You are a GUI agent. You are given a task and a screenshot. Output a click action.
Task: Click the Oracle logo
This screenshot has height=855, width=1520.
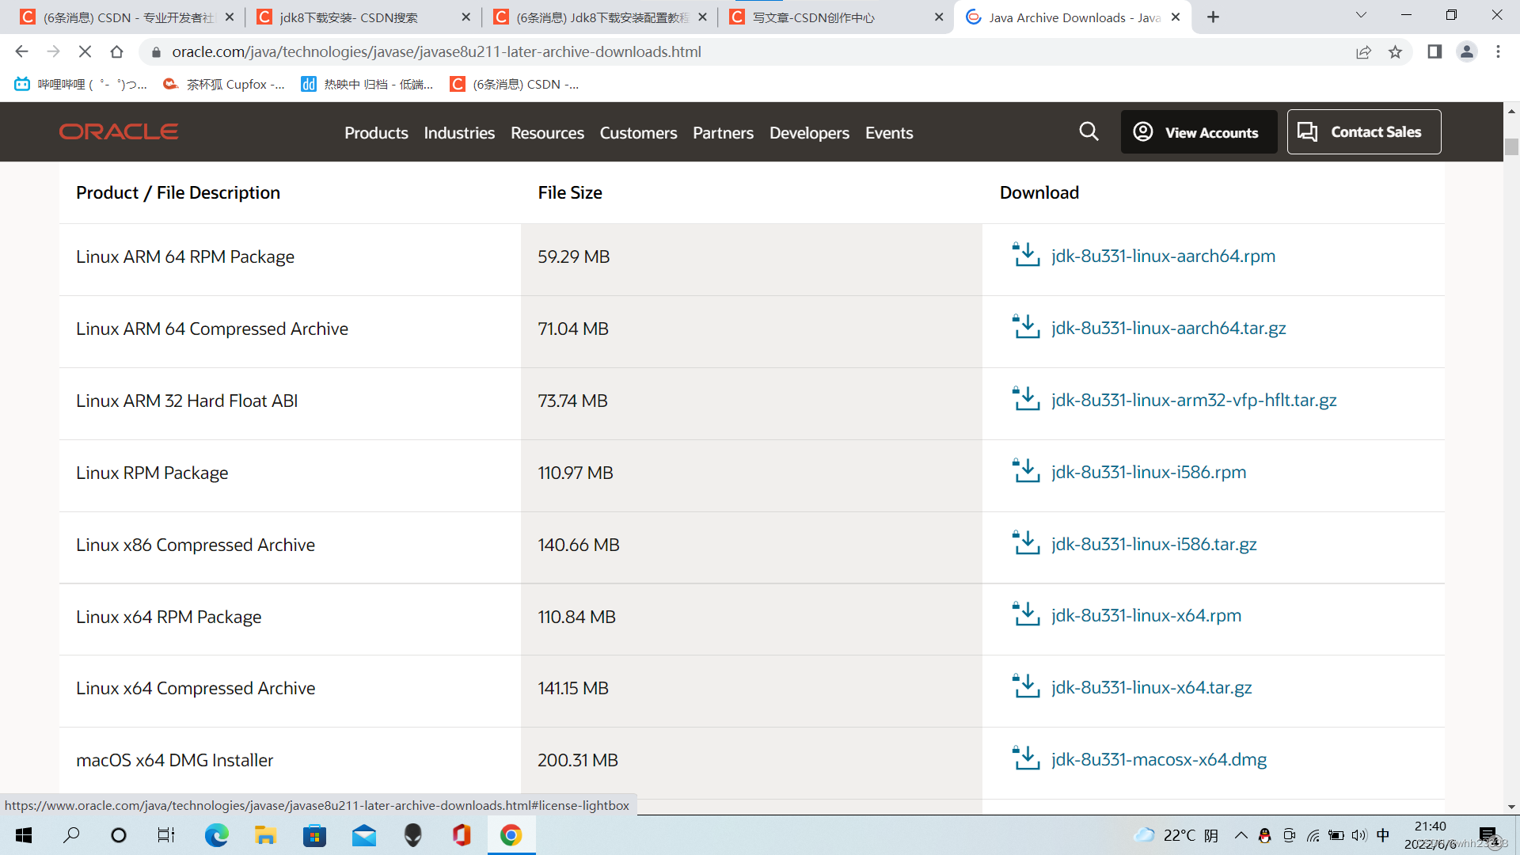[x=119, y=131]
